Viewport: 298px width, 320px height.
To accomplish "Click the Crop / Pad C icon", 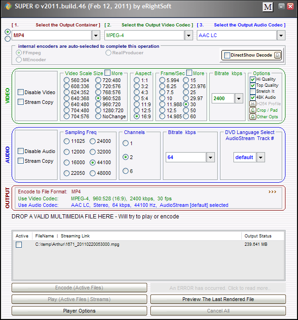I will click(253, 110).
